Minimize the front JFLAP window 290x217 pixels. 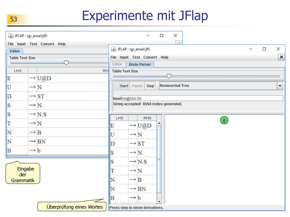pos(251,49)
